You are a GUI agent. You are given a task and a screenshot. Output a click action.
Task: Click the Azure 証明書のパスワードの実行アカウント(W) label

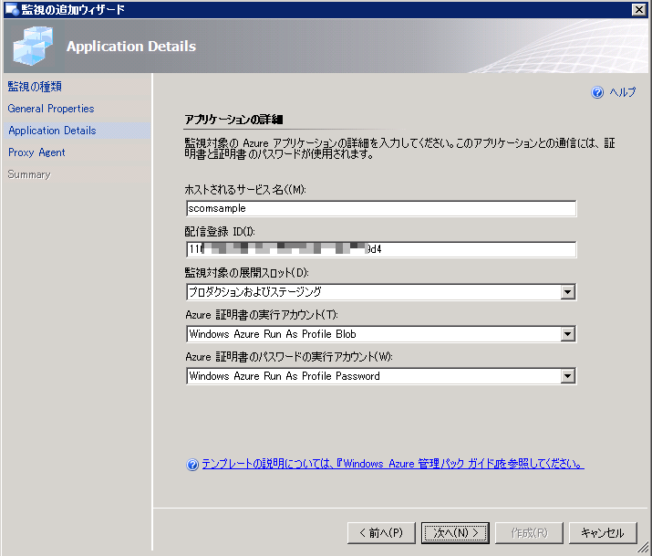point(289,357)
